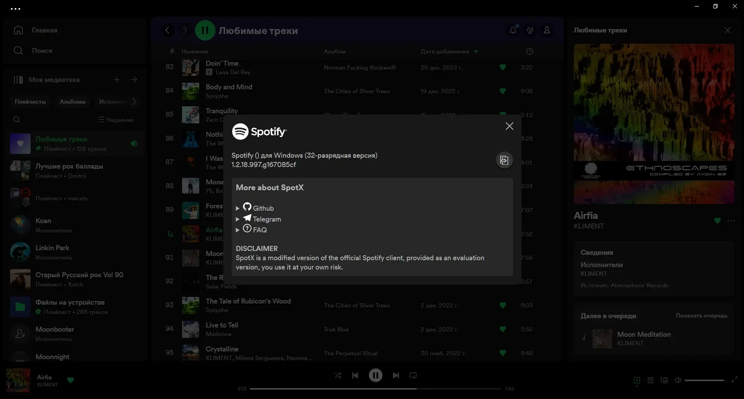The width and height of the screenshot is (744, 399).
Task: Show more library filter chips with chevron
Action: click(x=134, y=101)
